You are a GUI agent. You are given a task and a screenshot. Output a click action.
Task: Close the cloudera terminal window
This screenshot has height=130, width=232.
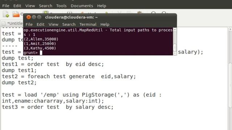point(29,17)
